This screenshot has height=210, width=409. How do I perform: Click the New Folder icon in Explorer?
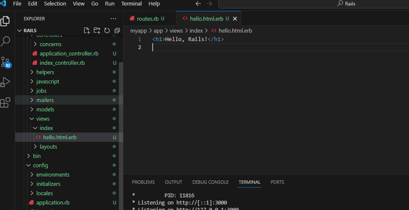click(x=97, y=30)
